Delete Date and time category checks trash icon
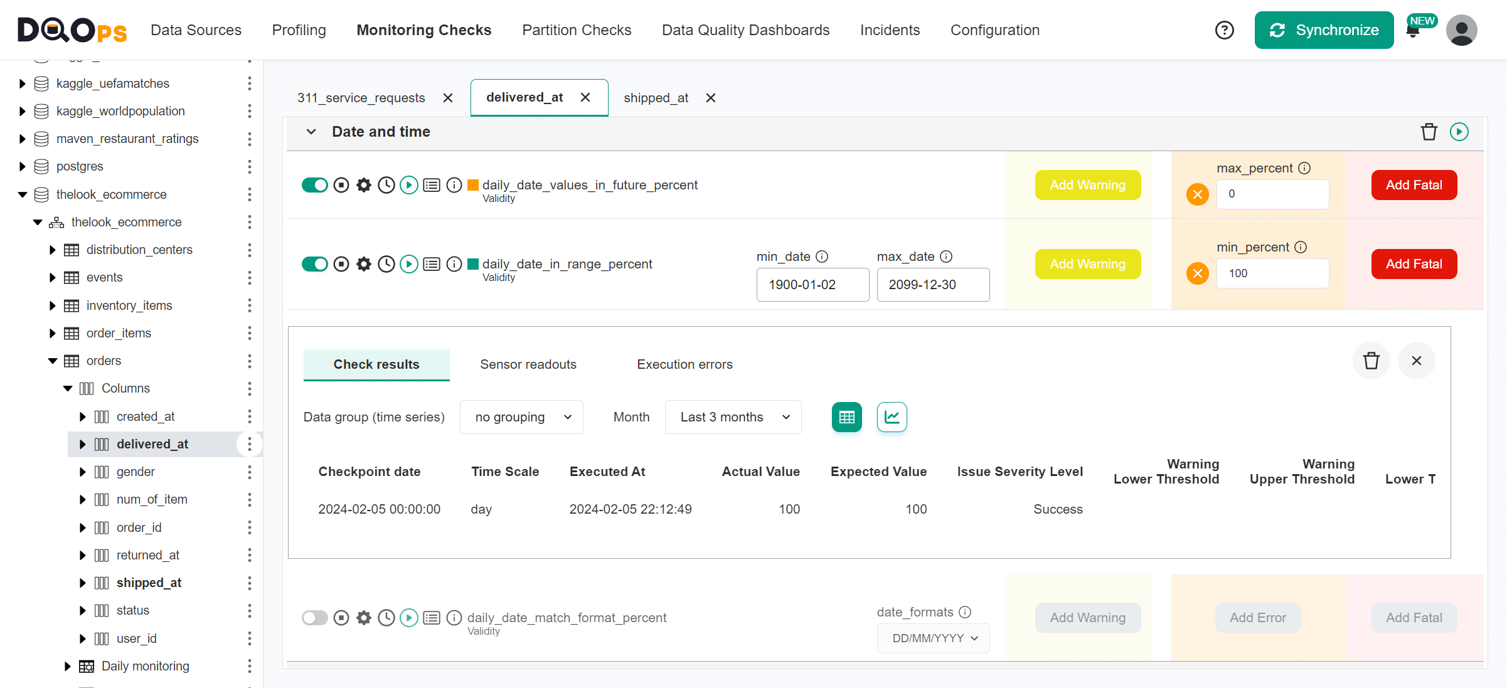 pyautogui.click(x=1429, y=132)
